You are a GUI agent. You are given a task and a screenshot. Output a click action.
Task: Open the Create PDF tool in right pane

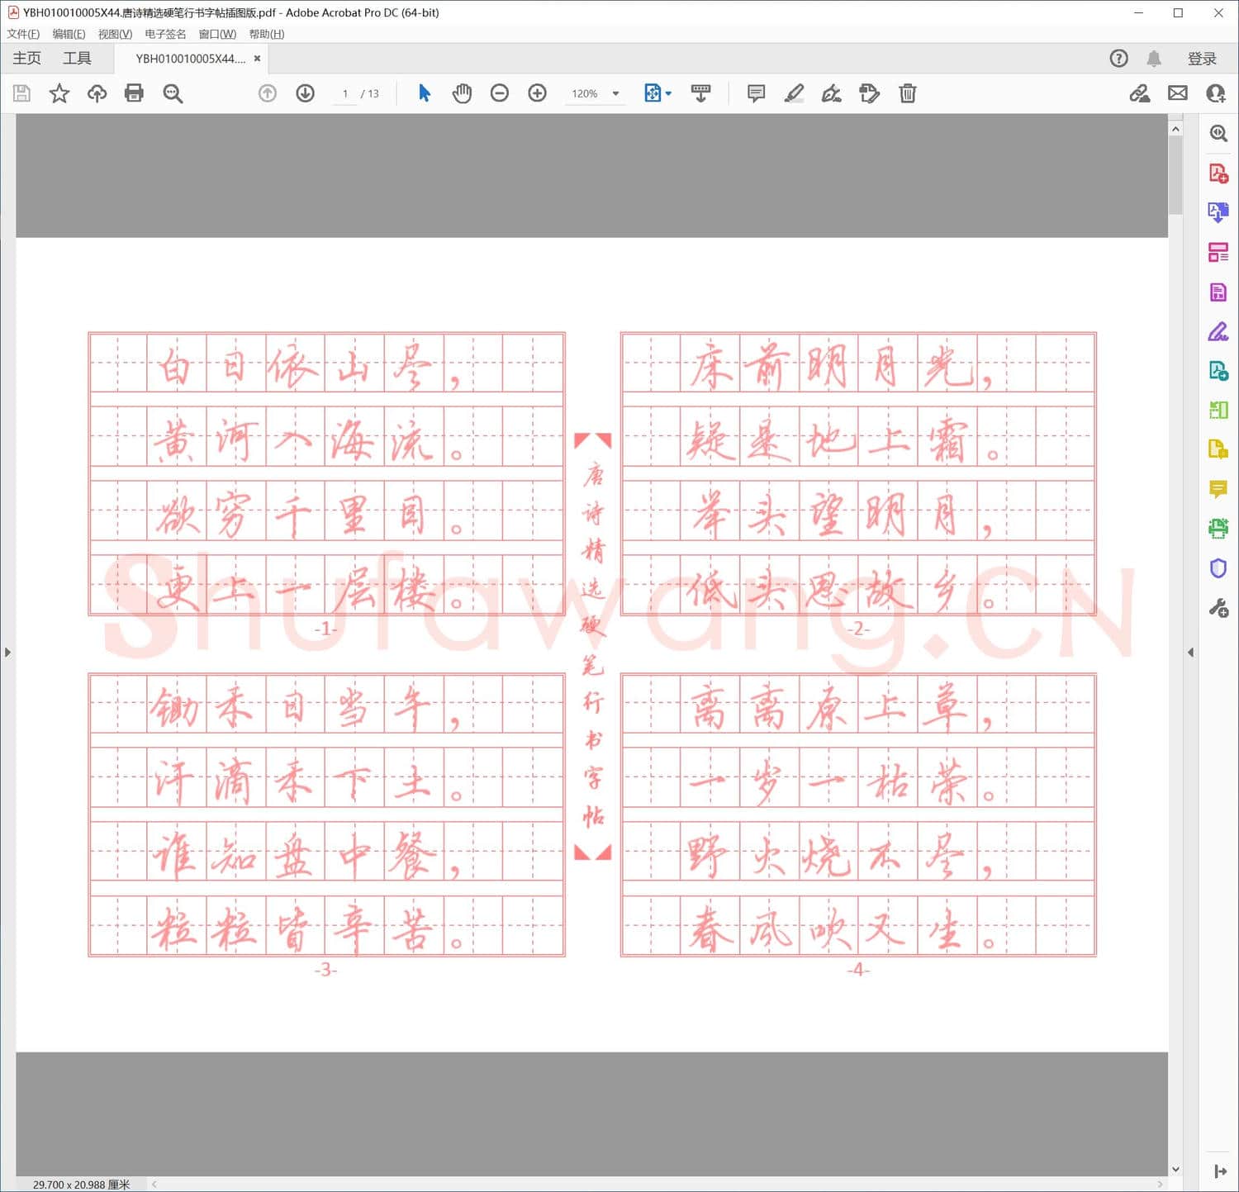pyautogui.click(x=1218, y=173)
